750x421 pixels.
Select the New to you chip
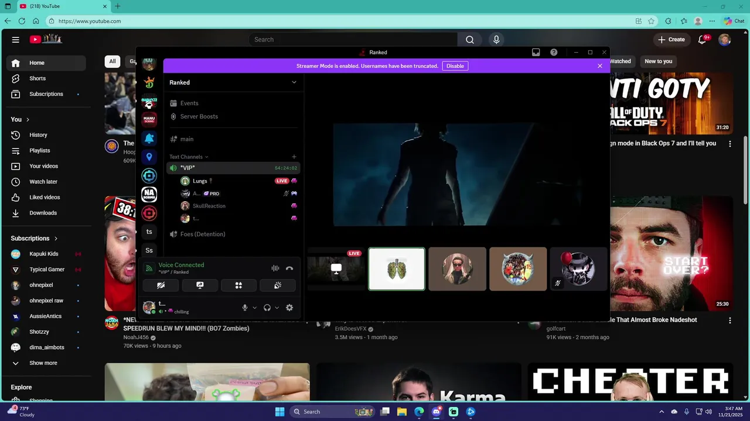(x=659, y=61)
